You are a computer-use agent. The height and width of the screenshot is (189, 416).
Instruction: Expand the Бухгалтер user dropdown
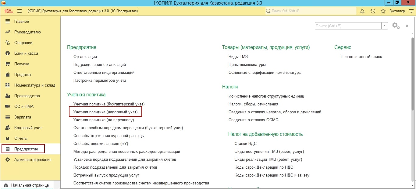click(x=411, y=11)
